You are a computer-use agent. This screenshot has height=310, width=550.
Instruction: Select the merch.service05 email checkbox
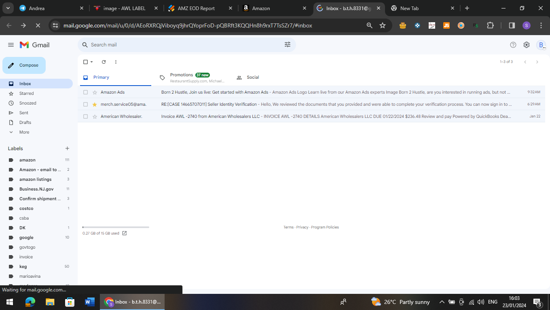tap(85, 104)
